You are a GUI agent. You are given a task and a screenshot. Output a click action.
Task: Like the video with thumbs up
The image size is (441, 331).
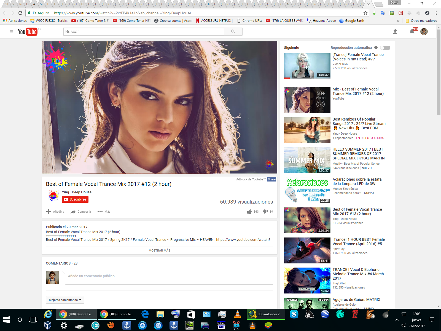tap(249, 212)
